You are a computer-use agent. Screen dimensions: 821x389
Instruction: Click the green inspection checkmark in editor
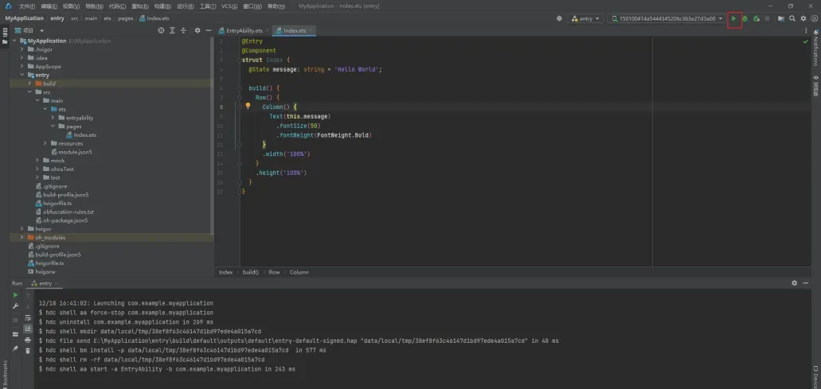[x=805, y=41]
